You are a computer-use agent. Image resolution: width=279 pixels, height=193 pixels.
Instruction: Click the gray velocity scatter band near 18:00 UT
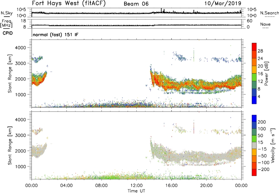tap(189, 157)
